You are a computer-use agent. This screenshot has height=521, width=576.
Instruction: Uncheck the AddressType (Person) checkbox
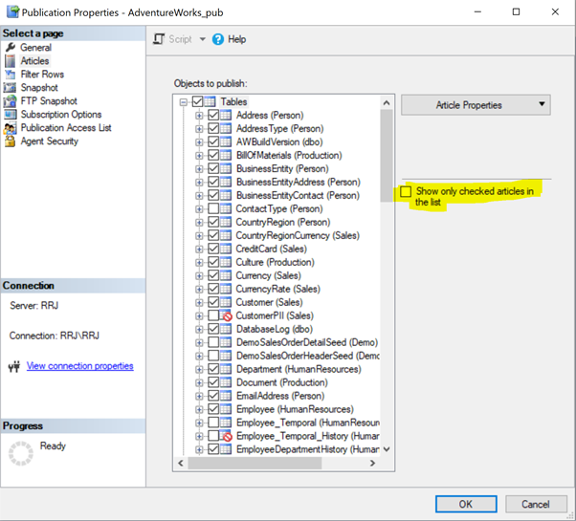click(213, 128)
